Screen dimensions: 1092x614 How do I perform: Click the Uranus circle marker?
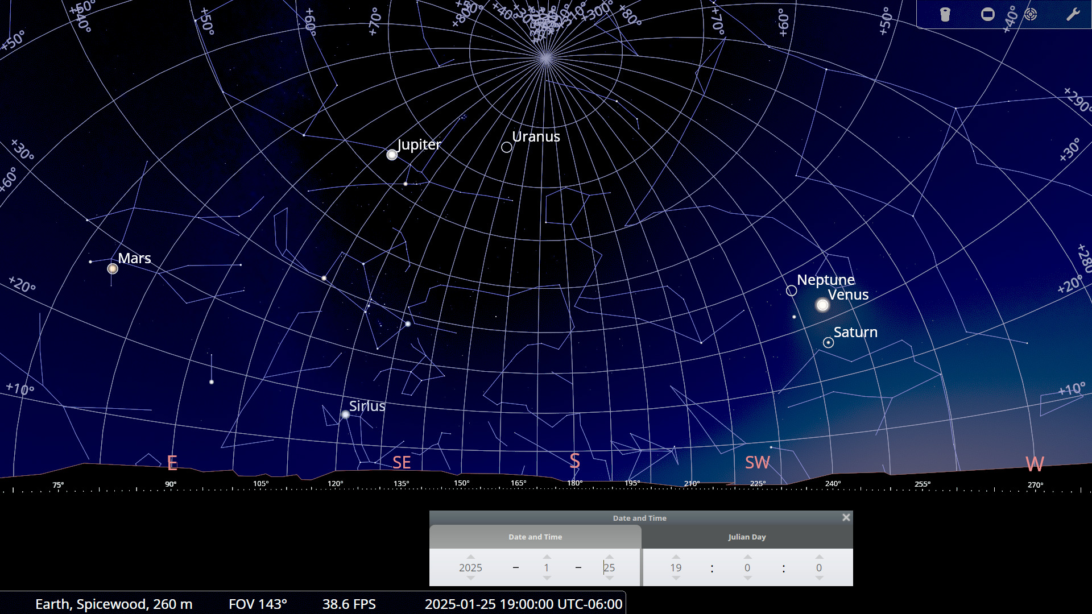(507, 147)
